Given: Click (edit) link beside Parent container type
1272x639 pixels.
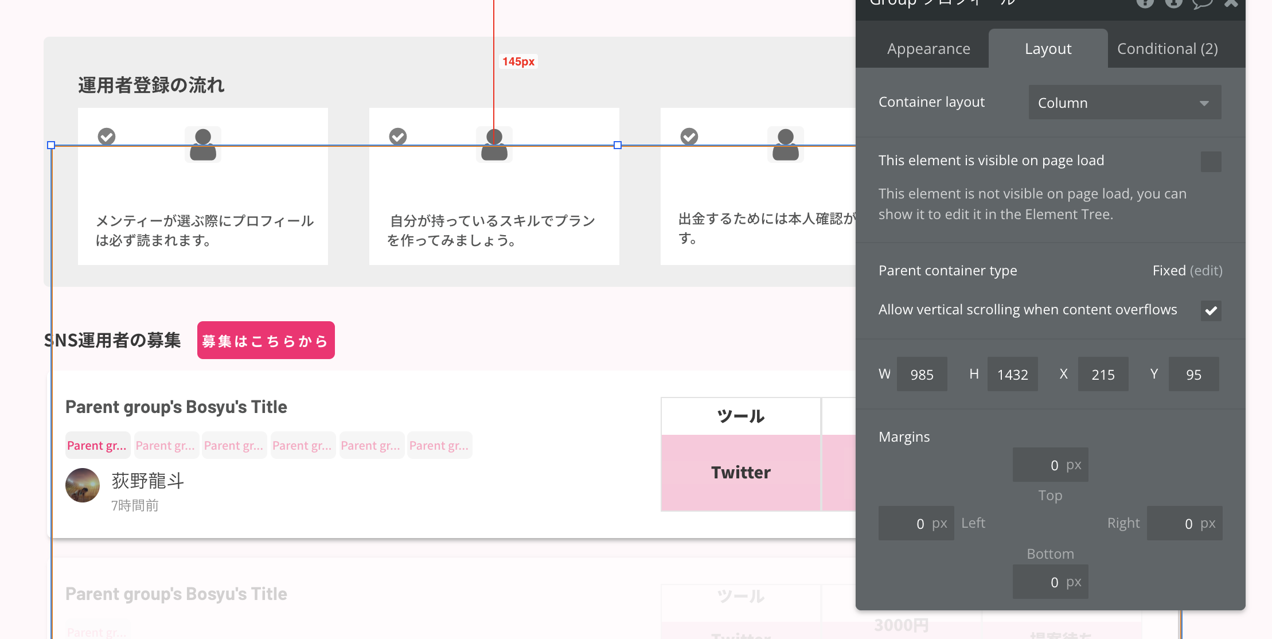Looking at the screenshot, I should (1205, 271).
